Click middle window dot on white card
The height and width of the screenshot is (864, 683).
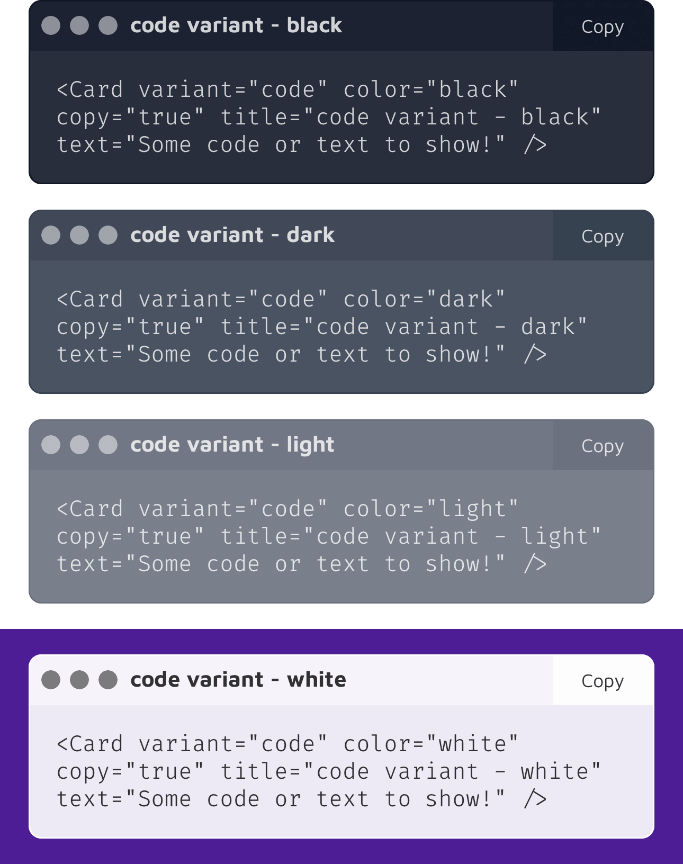pyautogui.click(x=79, y=680)
